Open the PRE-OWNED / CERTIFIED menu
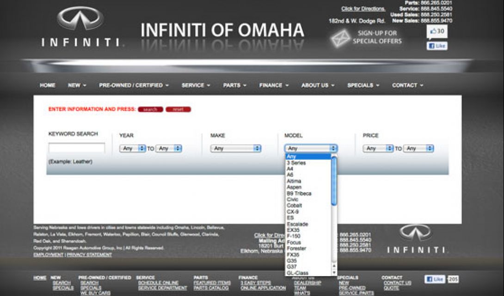Viewport: 504px width, 296px height. point(134,85)
